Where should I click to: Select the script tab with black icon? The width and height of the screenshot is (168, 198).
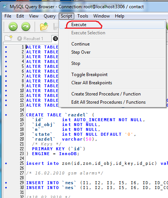[x=55, y=38]
